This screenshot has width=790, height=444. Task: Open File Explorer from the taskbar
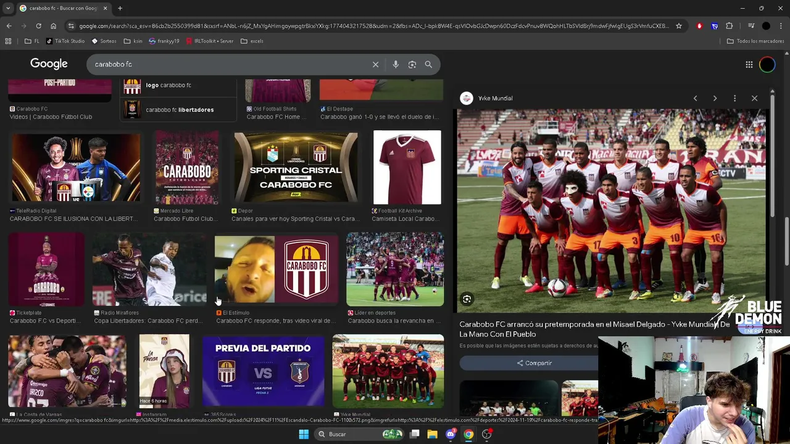coord(433,434)
